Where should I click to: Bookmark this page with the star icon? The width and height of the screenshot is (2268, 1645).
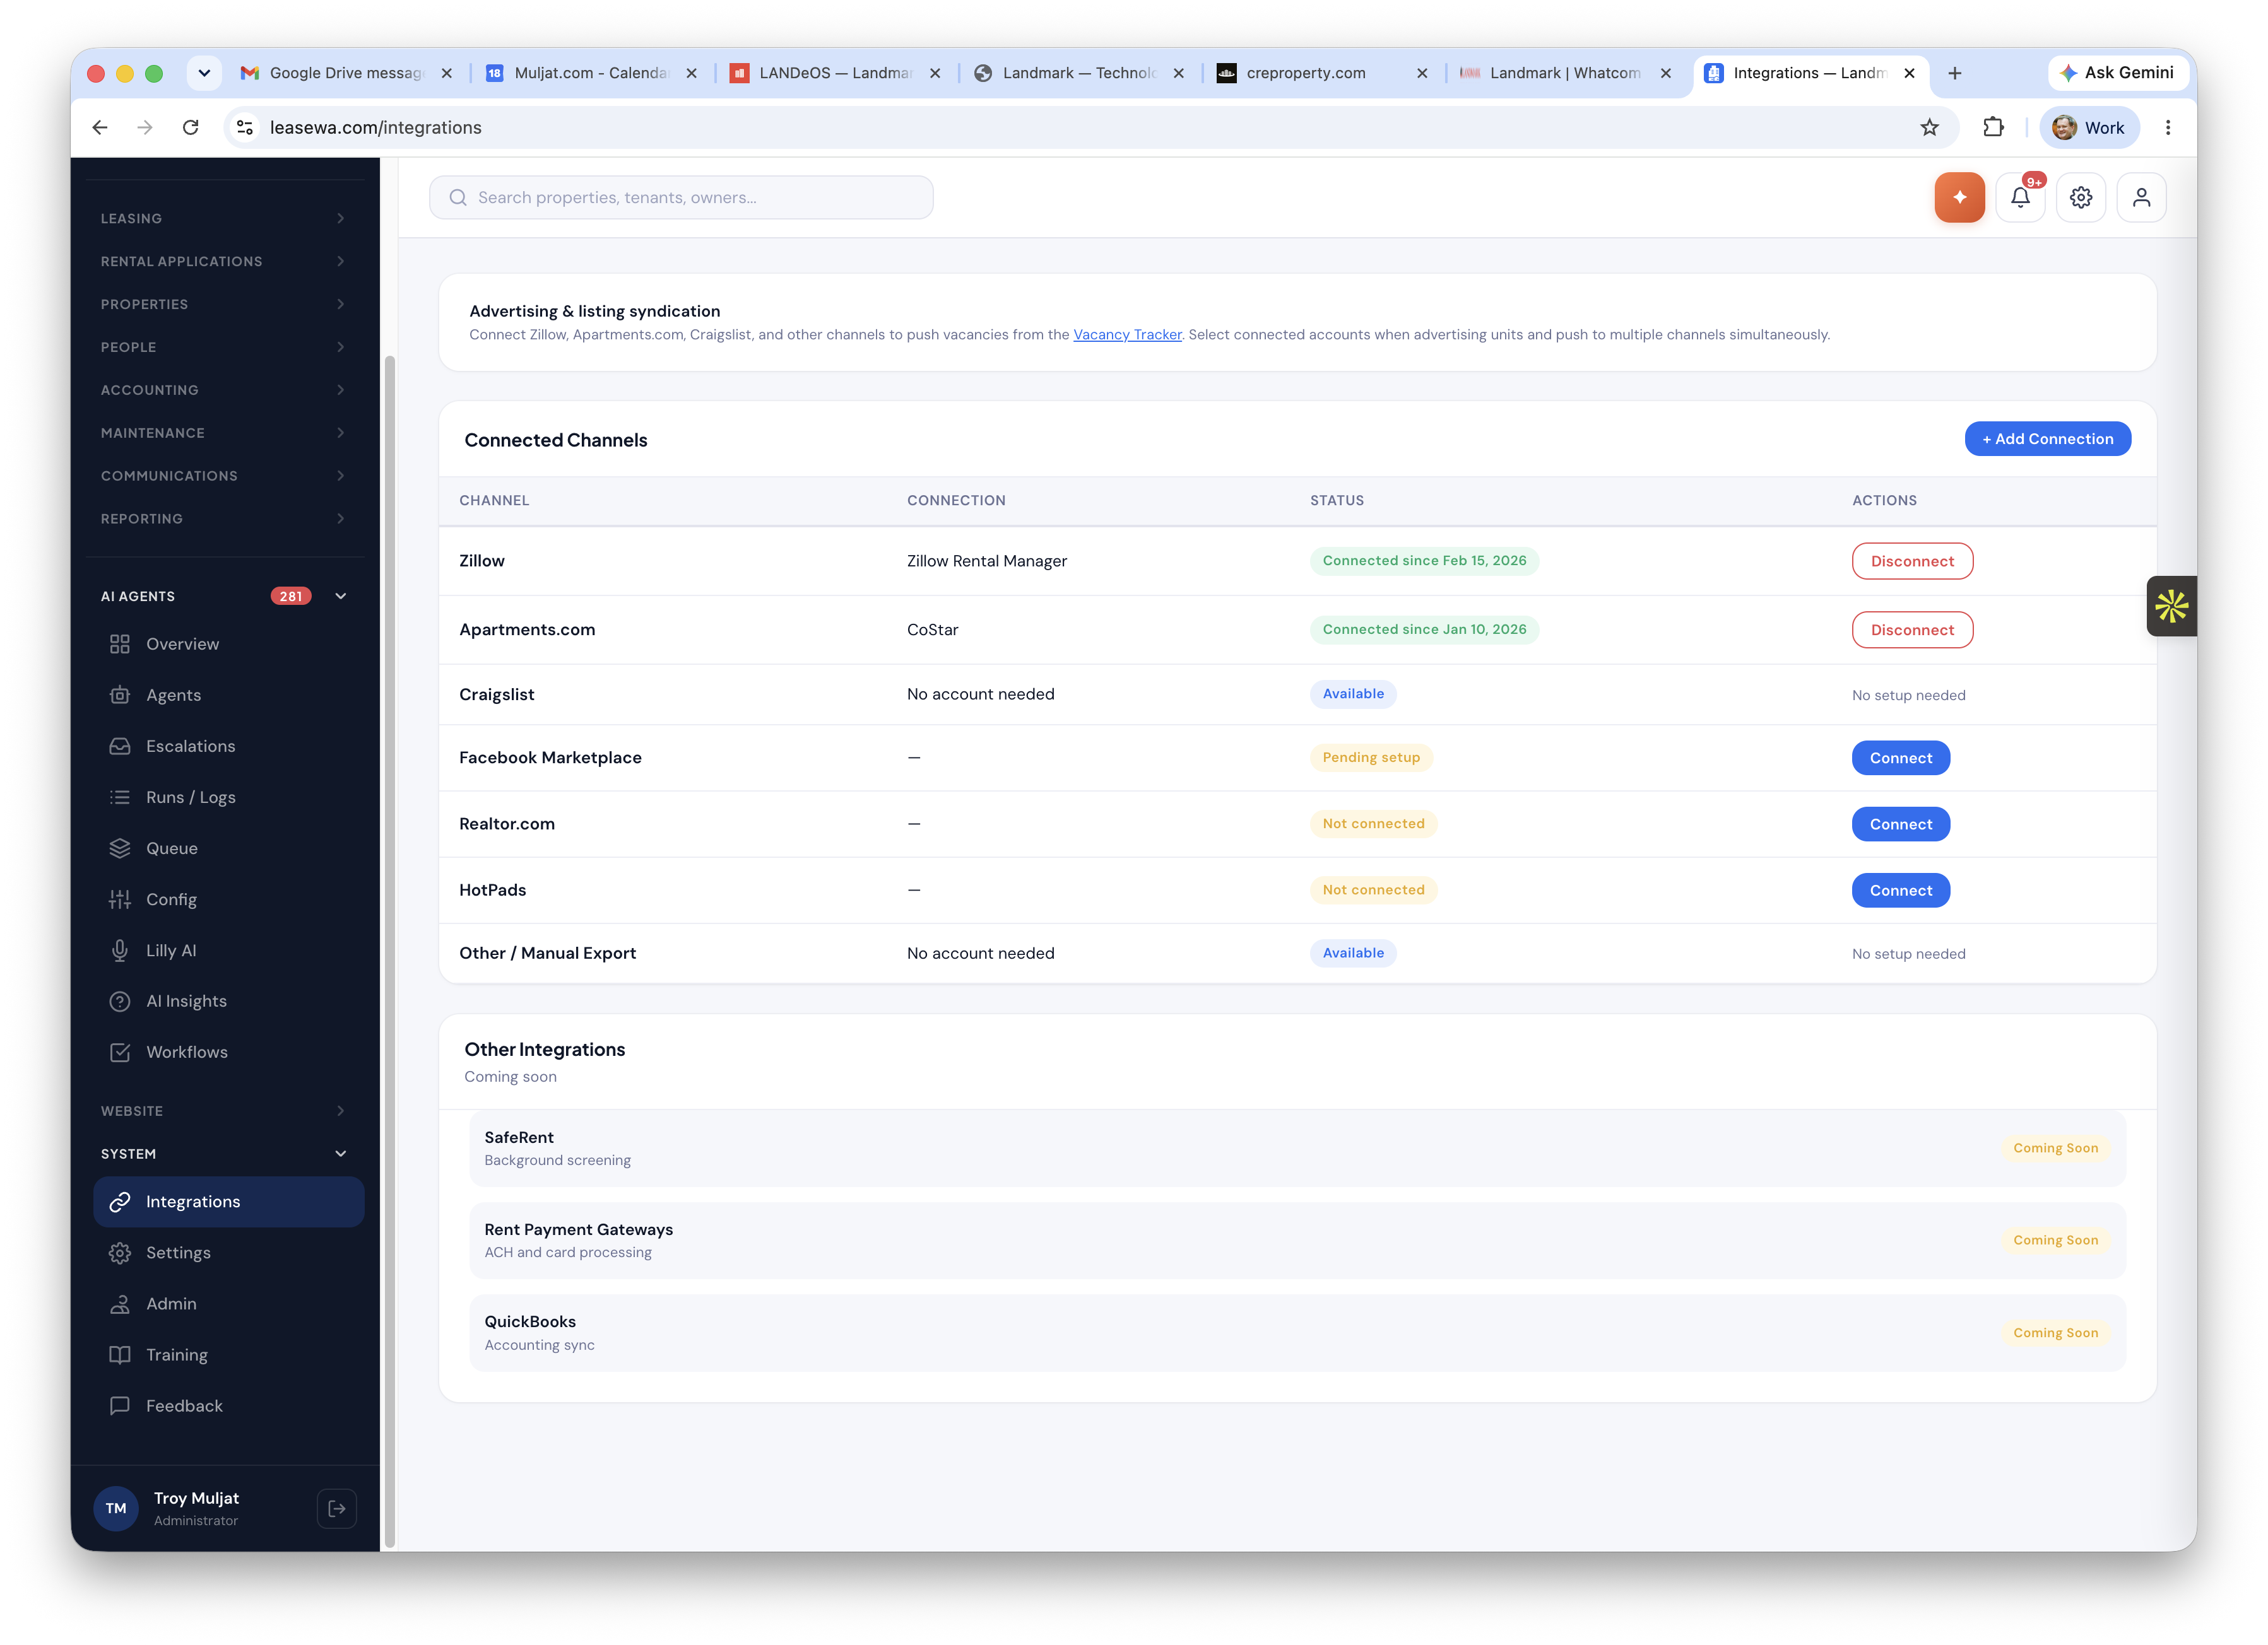(x=1929, y=127)
